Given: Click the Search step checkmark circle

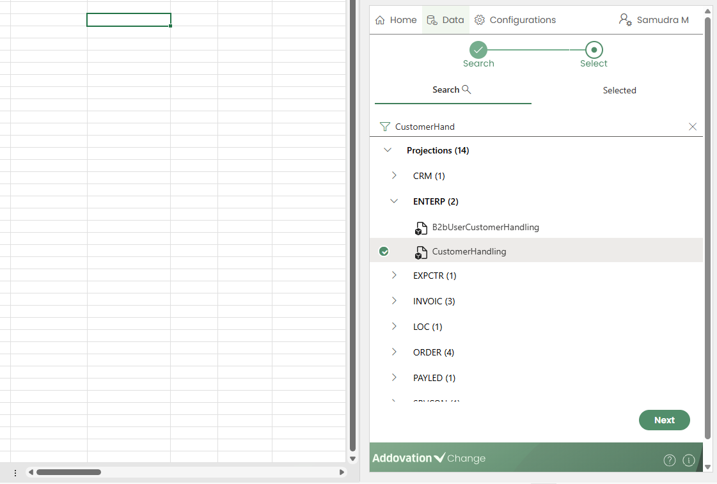Looking at the screenshot, I should [478, 49].
